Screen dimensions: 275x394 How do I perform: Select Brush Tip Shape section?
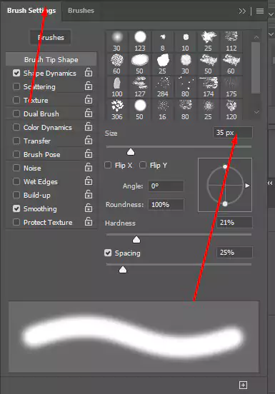coord(51,59)
